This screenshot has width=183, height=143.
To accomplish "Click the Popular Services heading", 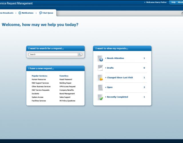I will point(39,76).
